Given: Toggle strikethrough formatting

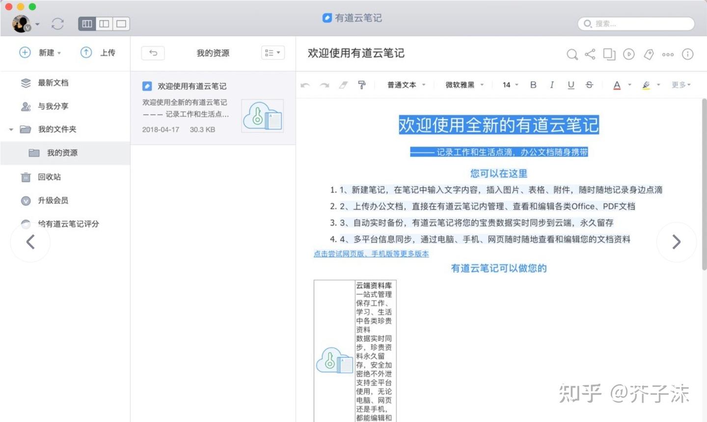Looking at the screenshot, I should pos(589,85).
